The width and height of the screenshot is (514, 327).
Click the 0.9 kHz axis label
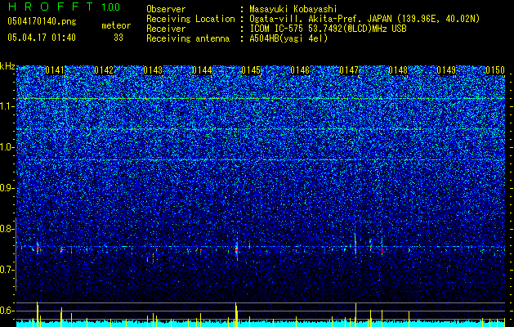point(7,188)
